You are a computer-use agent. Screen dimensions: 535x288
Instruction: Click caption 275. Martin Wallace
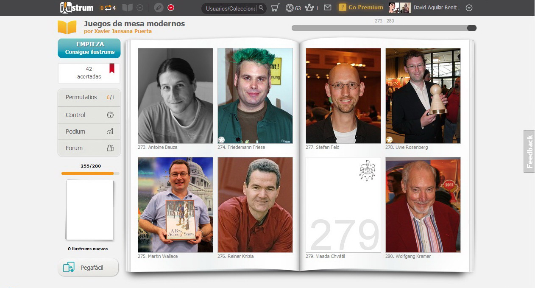pos(158,256)
